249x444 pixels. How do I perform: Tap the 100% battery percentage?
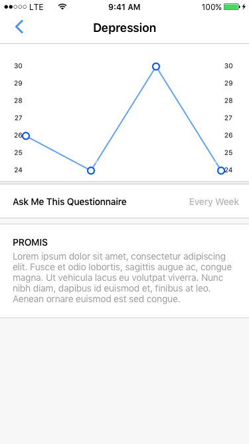click(211, 7)
